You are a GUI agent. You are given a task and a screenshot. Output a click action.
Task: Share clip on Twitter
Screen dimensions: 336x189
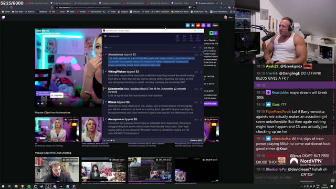pyautogui.click(x=187, y=25)
